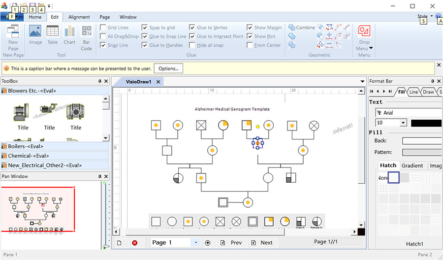Click canvas vertical scrollbar down arrow

361,225
